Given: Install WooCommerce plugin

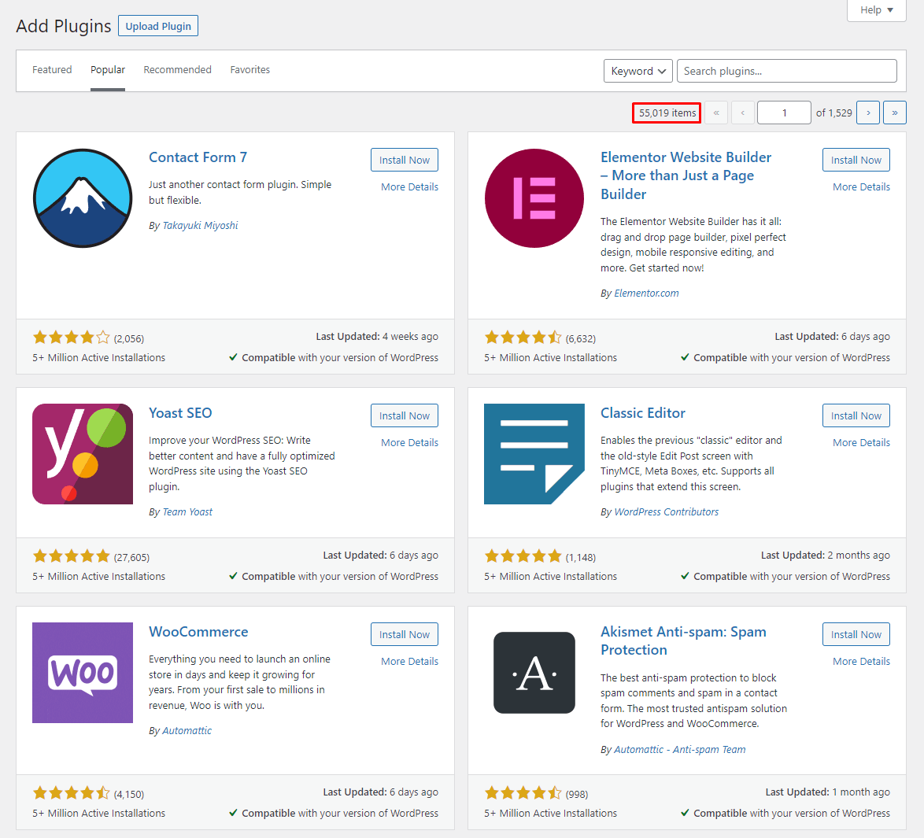Looking at the screenshot, I should [x=405, y=634].
